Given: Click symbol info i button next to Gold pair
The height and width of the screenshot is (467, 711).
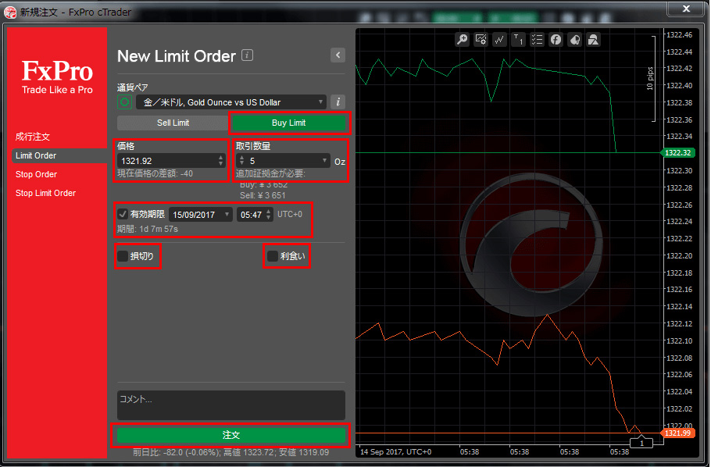Looking at the screenshot, I should (338, 102).
